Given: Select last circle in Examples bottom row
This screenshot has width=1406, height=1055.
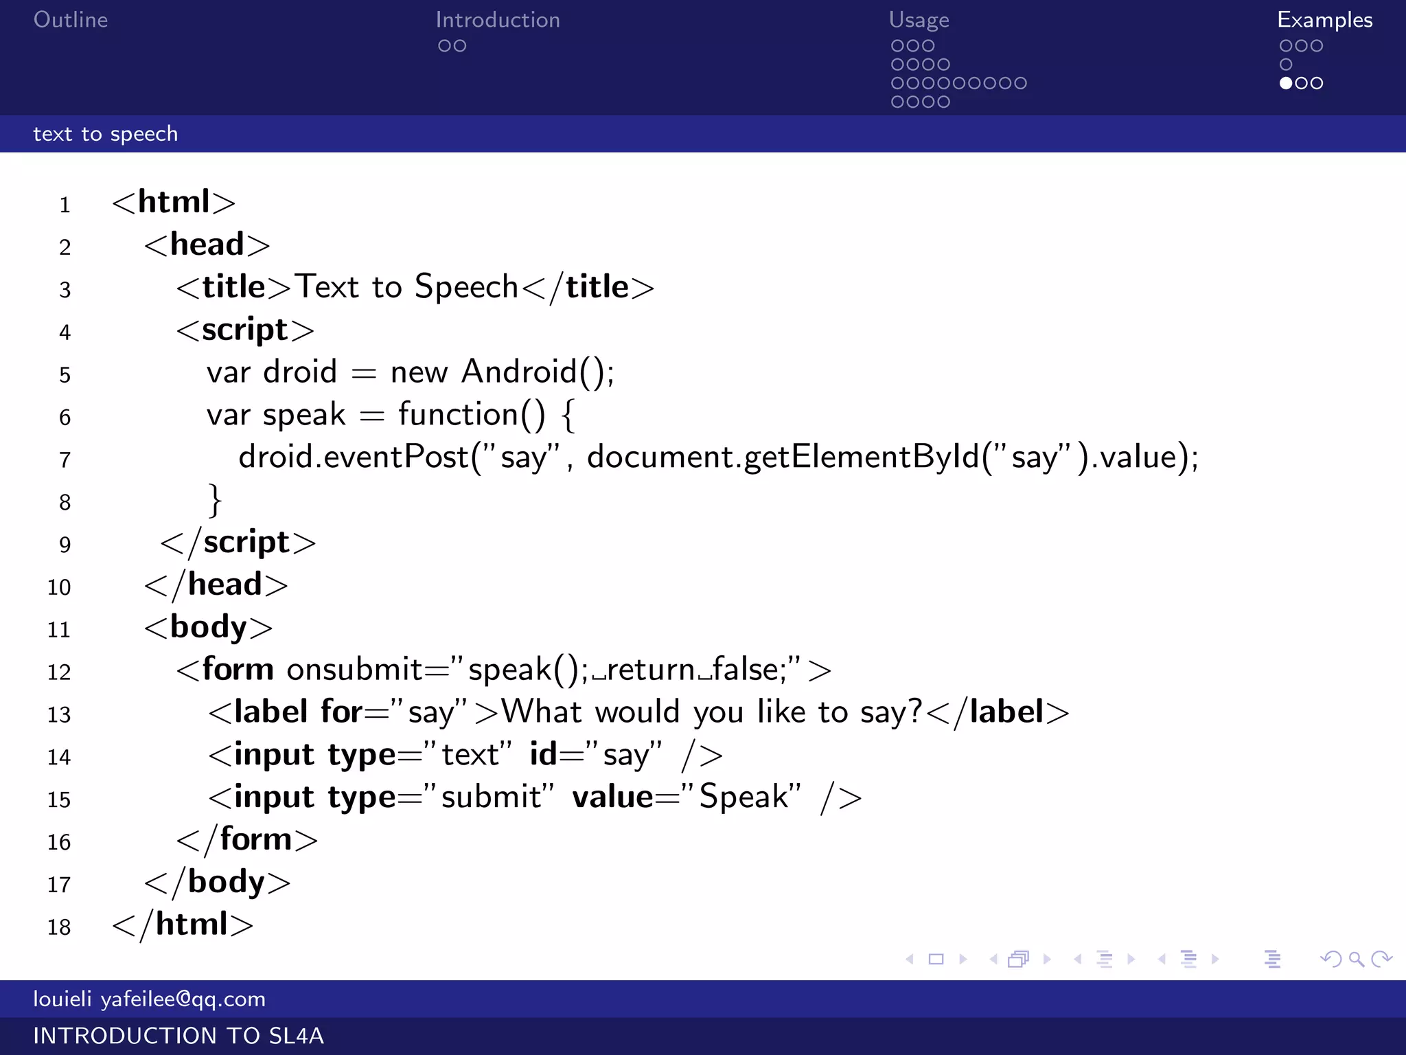Looking at the screenshot, I should tap(1317, 83).
